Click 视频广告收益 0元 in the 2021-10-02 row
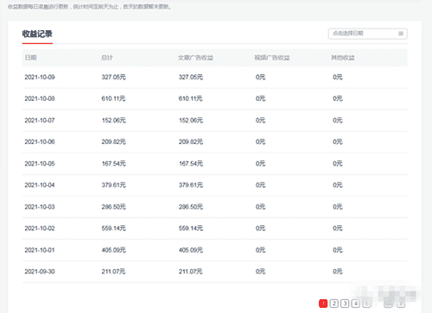432x313 pixels. coord(260,228)
